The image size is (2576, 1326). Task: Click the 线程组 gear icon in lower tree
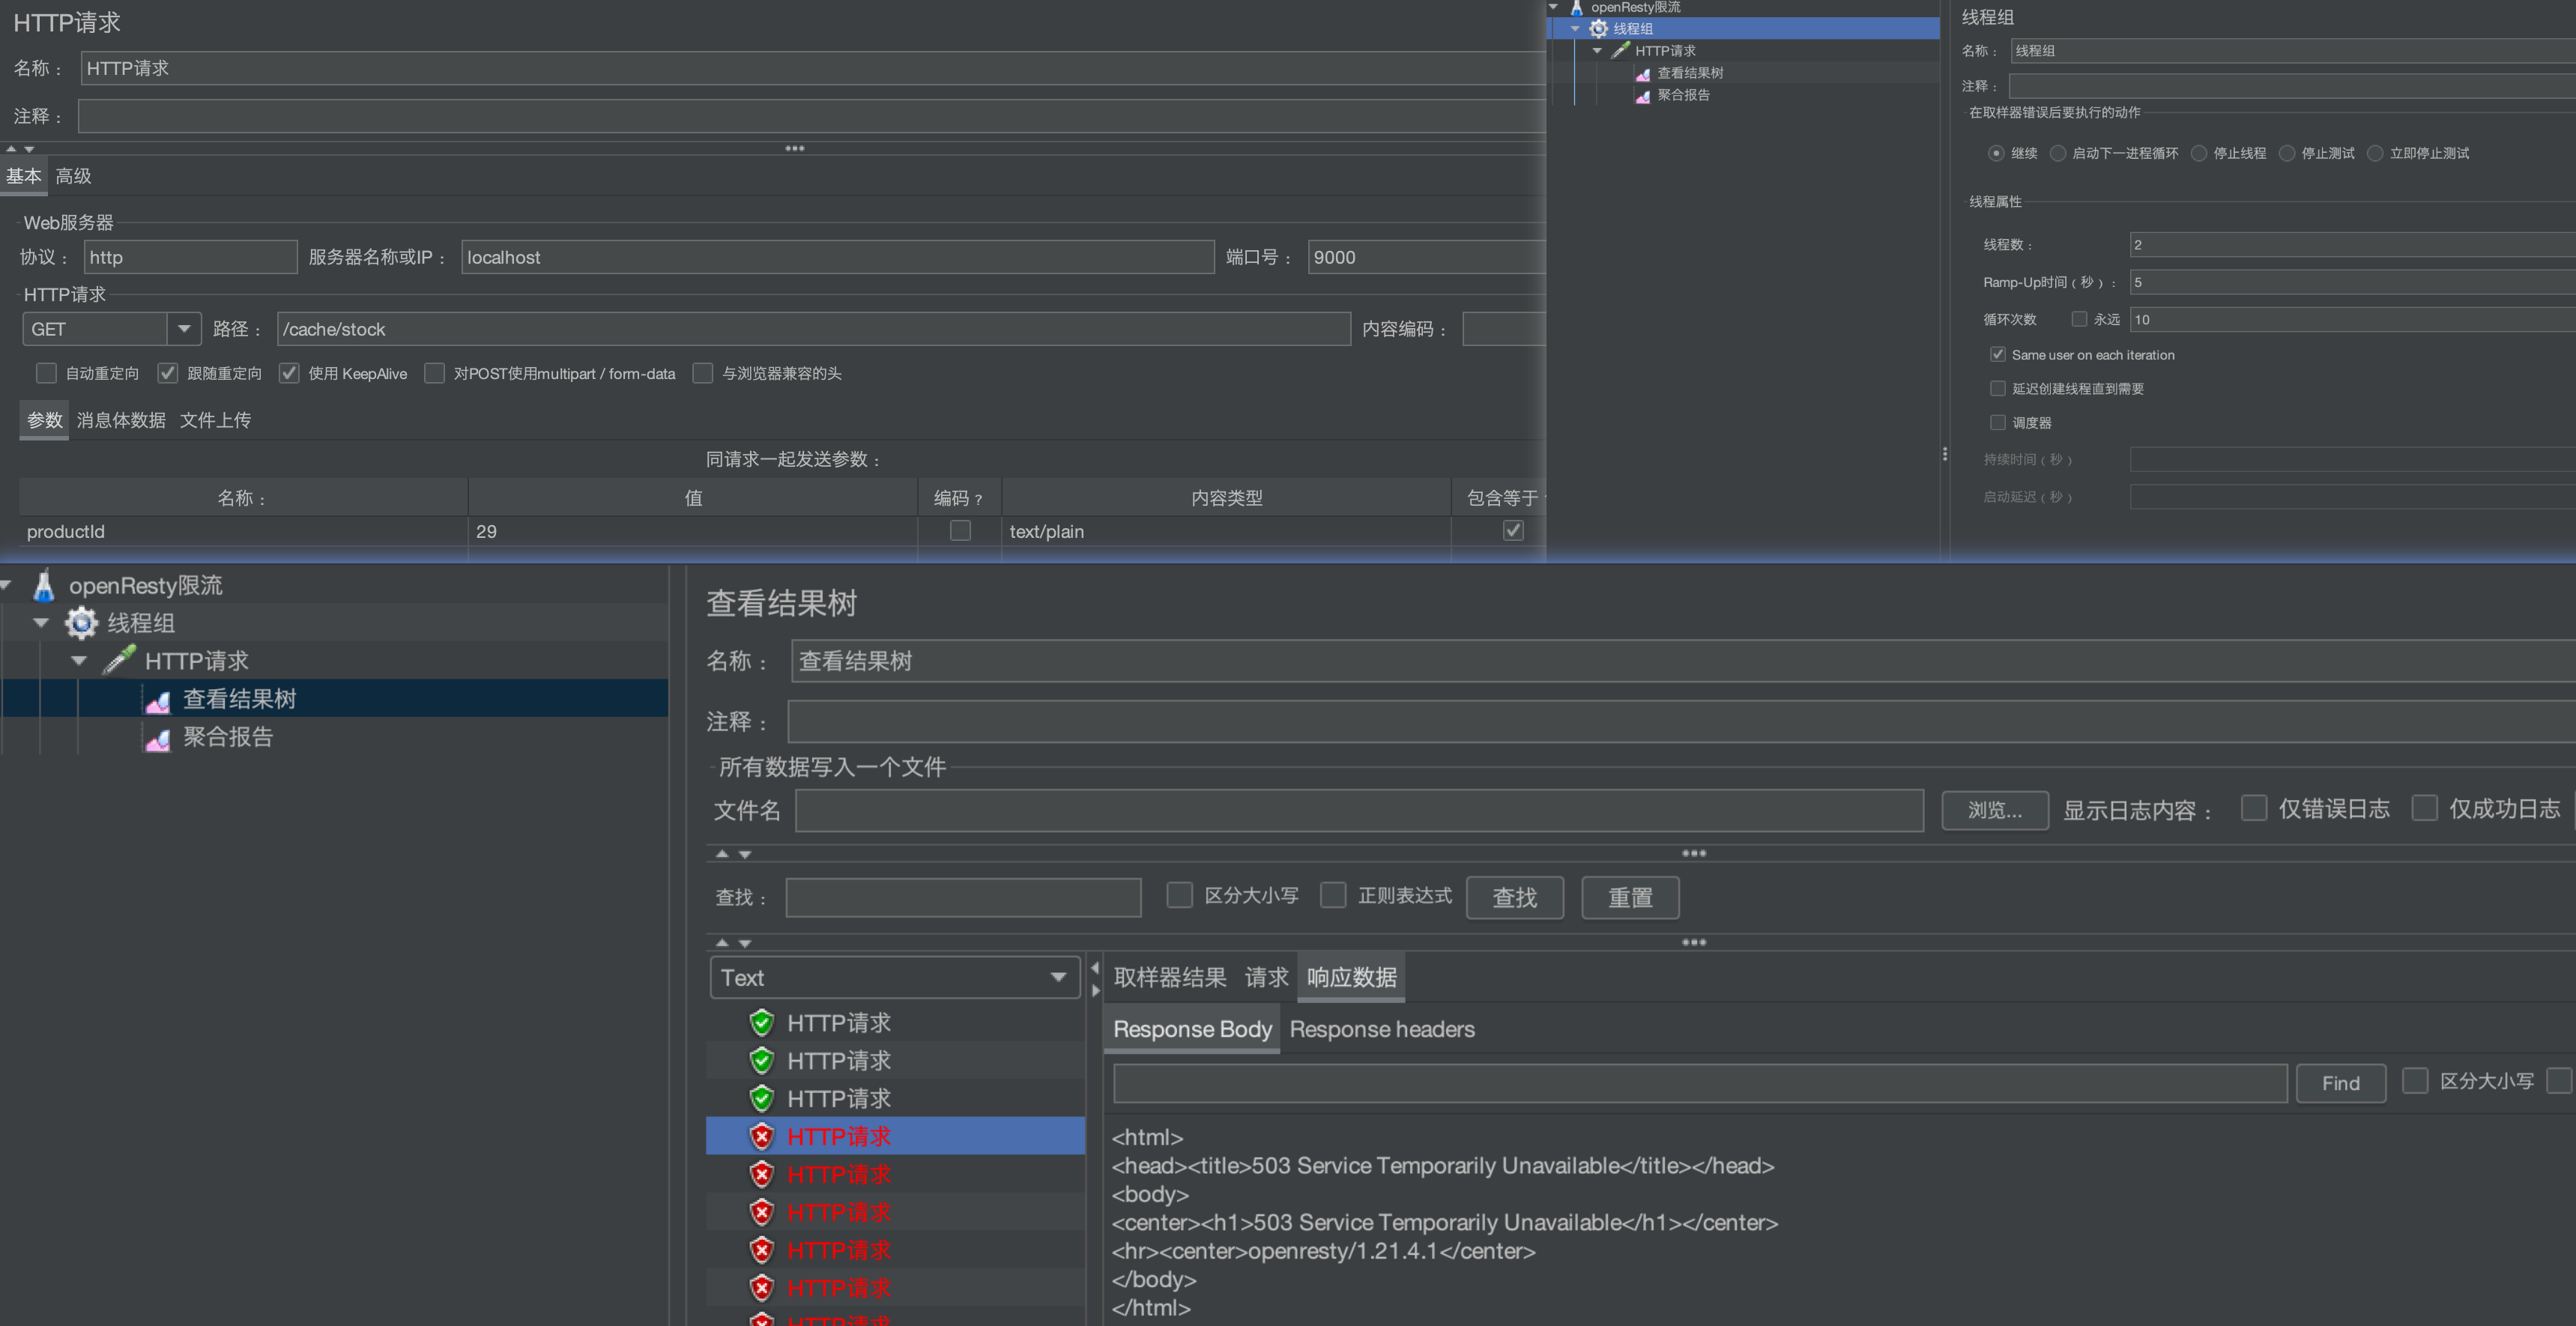click(81, 623)
